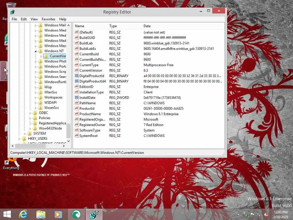
Task: Click the string icon beside CurrentType
Action: [77, 65]
